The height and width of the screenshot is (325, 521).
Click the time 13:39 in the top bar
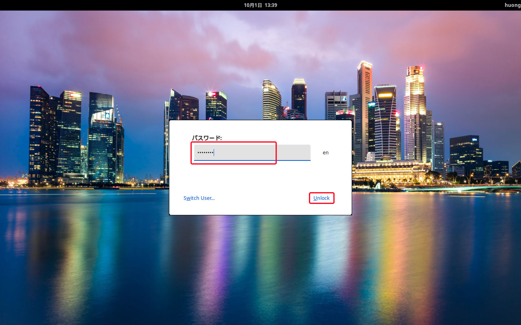[x=271, y=5]
